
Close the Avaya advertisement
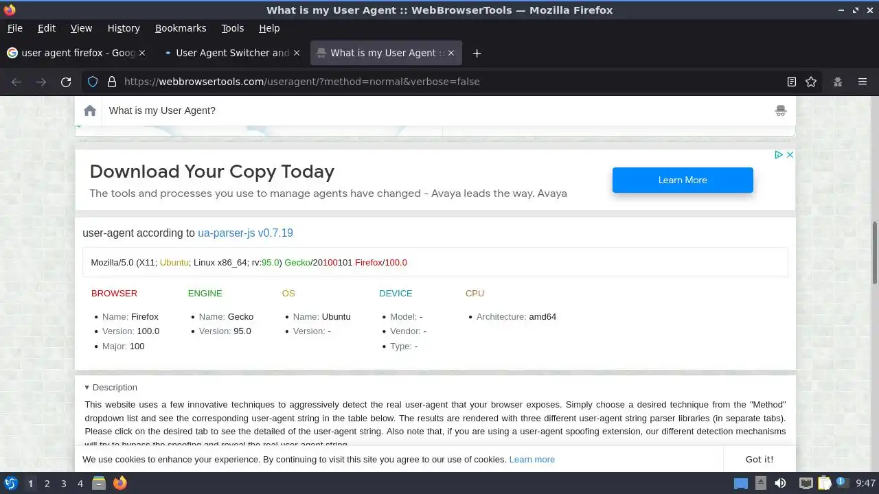pos(790,154)
